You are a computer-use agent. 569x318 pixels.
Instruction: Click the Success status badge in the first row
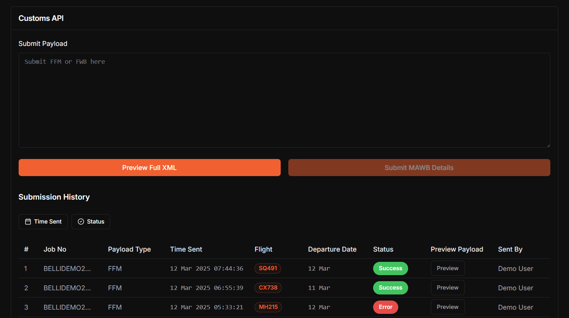[x=390, y=268]
